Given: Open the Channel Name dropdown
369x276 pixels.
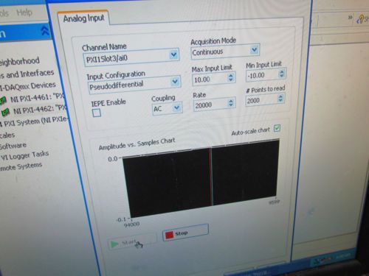Looking at the screenshot, I should click(x=173, y=54).
